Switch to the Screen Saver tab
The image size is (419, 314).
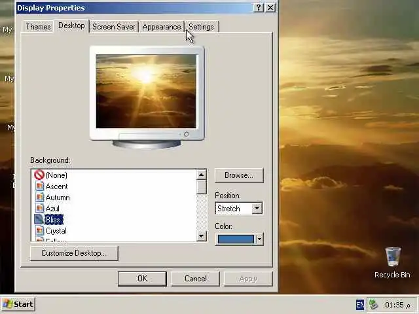113,27
